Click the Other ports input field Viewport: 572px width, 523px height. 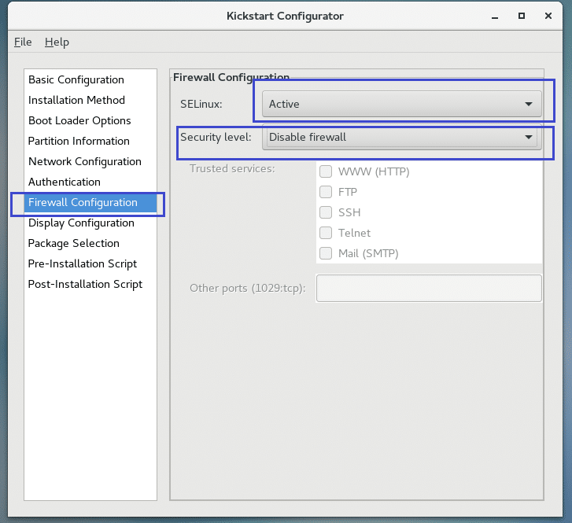429,288
